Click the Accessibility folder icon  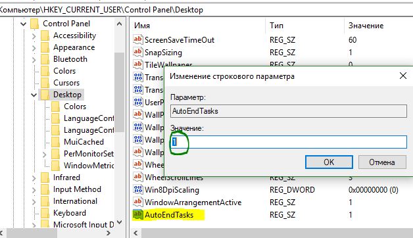coord(45,36)
